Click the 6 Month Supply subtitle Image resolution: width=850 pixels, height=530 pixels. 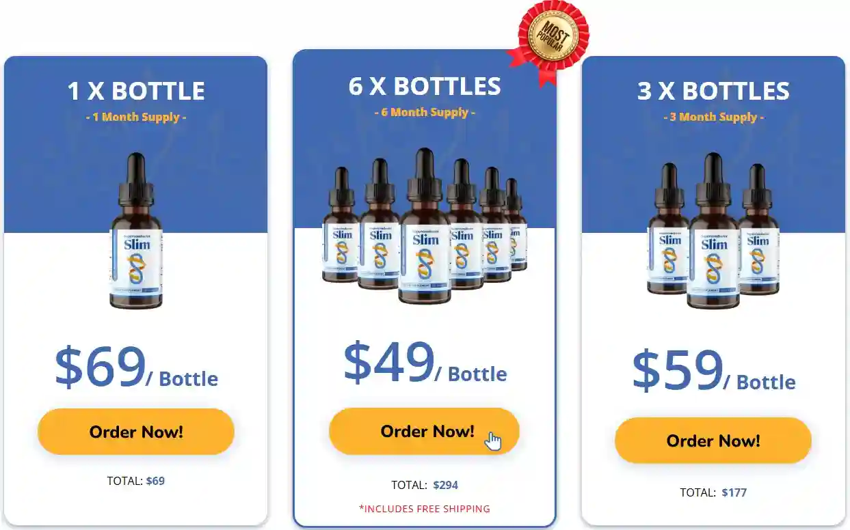click(425, 112)
